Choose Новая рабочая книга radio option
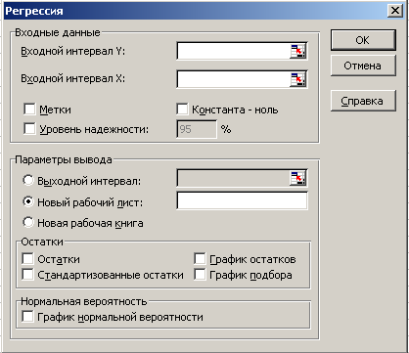This screenshot has width=409, height=353. [28, 223]
